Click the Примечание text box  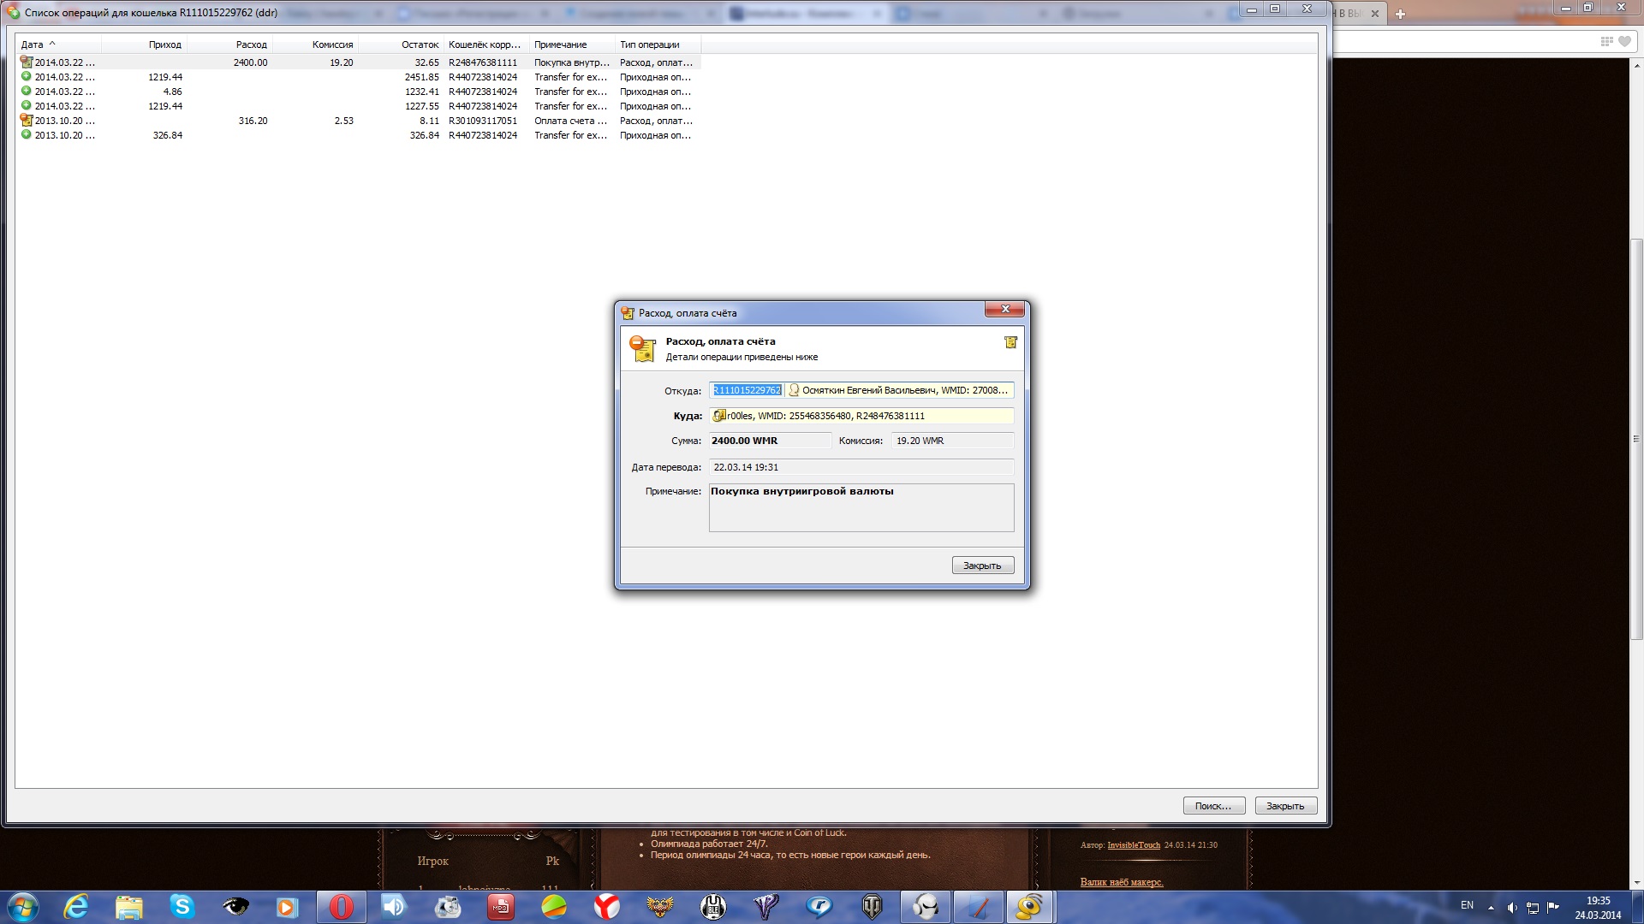coord(861,507)
